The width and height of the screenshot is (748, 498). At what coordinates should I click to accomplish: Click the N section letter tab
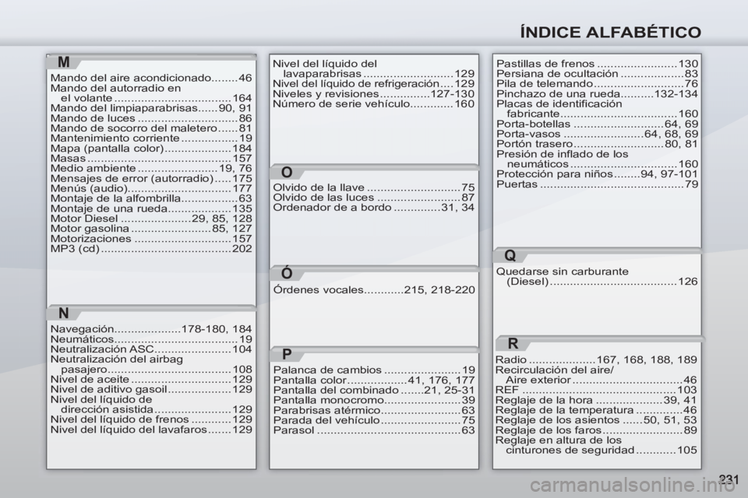[63, 313]
